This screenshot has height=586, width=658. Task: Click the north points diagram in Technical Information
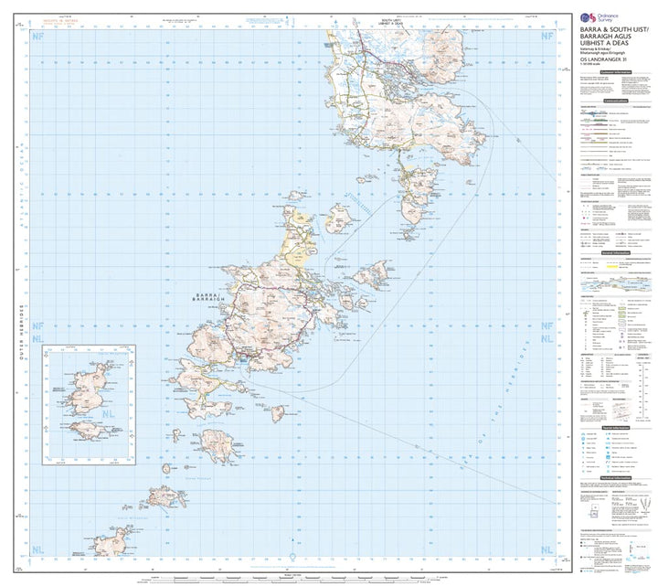coord(644,505)
